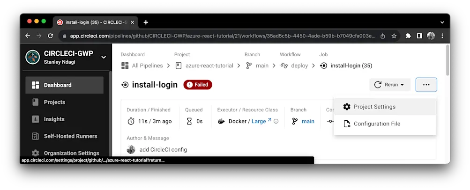470x190 pixels.
Task: Reload the page with the refresh icon
Action: [50, 36]
